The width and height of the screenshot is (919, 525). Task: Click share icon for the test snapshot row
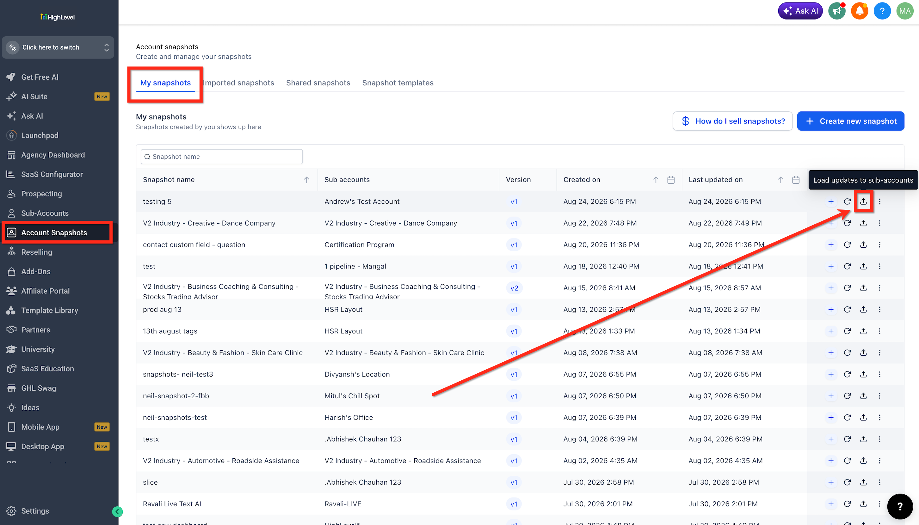[x=863, y=267]
